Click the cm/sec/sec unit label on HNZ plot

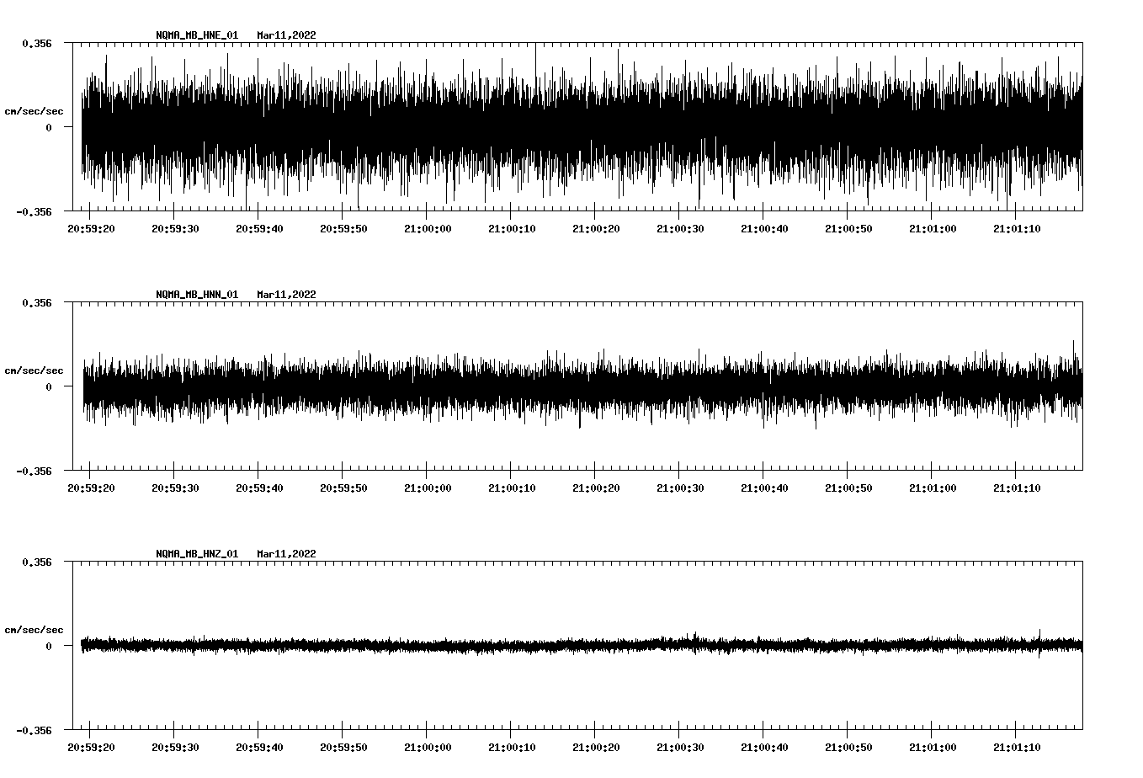click(34, 630)
